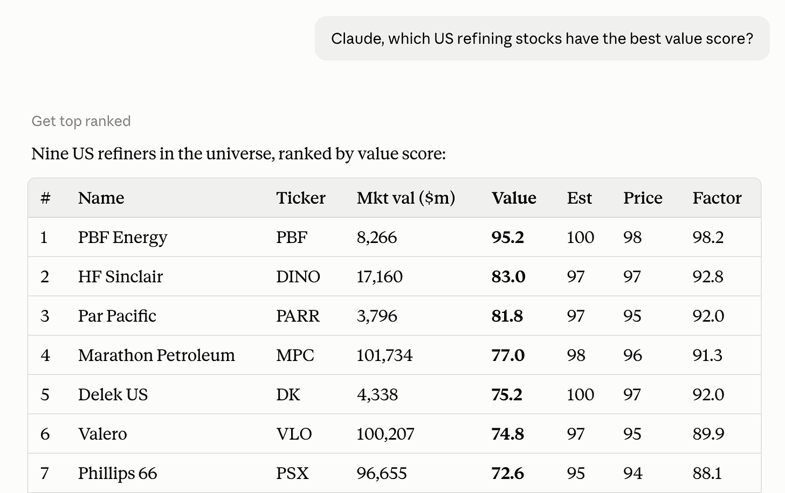Click the Ticker column header
This screenshot has width=785, height=493.
(301, 198)
